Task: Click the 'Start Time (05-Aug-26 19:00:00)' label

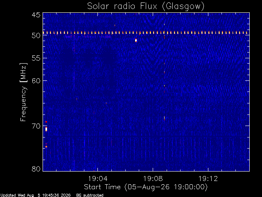Action: click(146, 187)
